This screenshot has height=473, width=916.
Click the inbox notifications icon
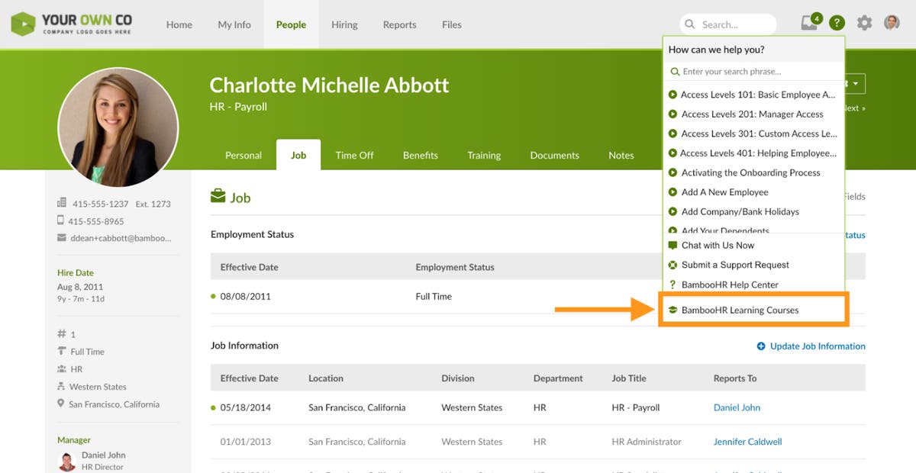point(809,23)
